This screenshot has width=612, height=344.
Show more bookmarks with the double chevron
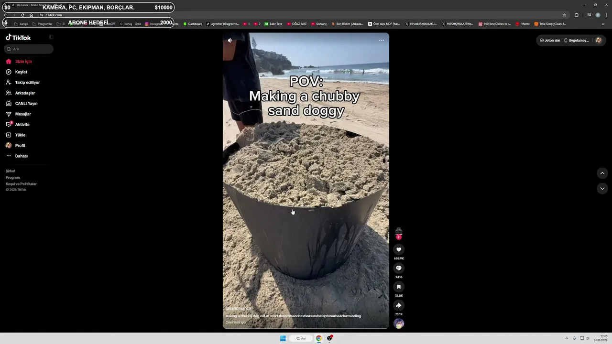[603, 24]
